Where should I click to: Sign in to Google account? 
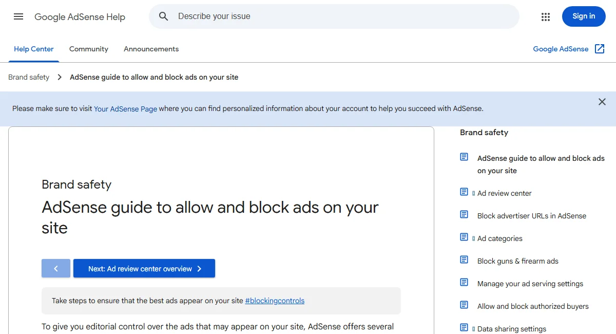[584, 16]
